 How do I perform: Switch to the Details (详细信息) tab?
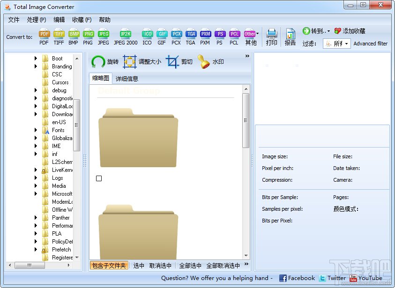(127, 79)
